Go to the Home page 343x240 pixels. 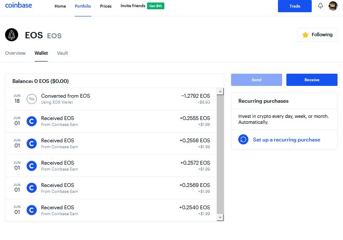pyautogui.click(x=60, y=6)
